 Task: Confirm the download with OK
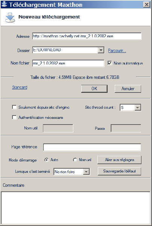point(94,89)
